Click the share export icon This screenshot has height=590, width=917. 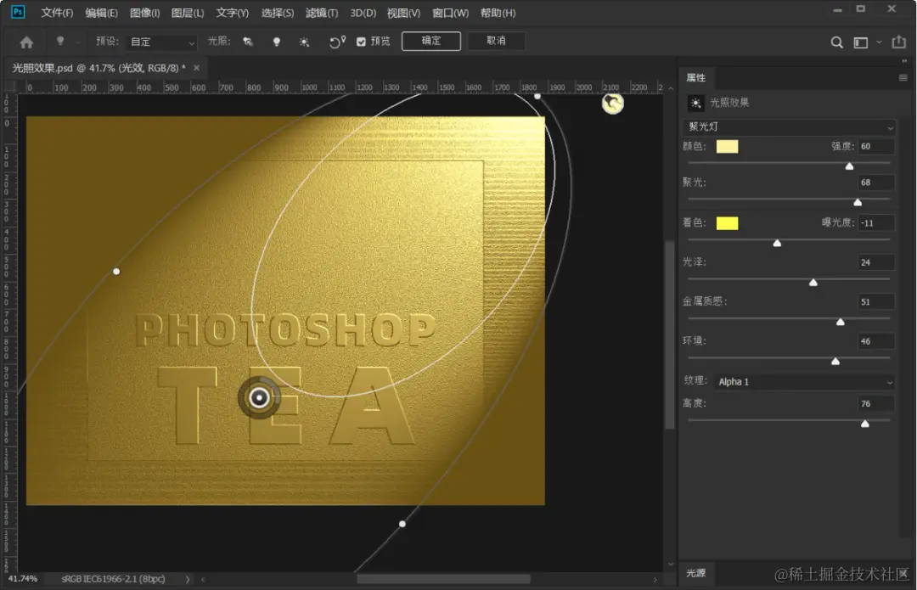[898, 42]
